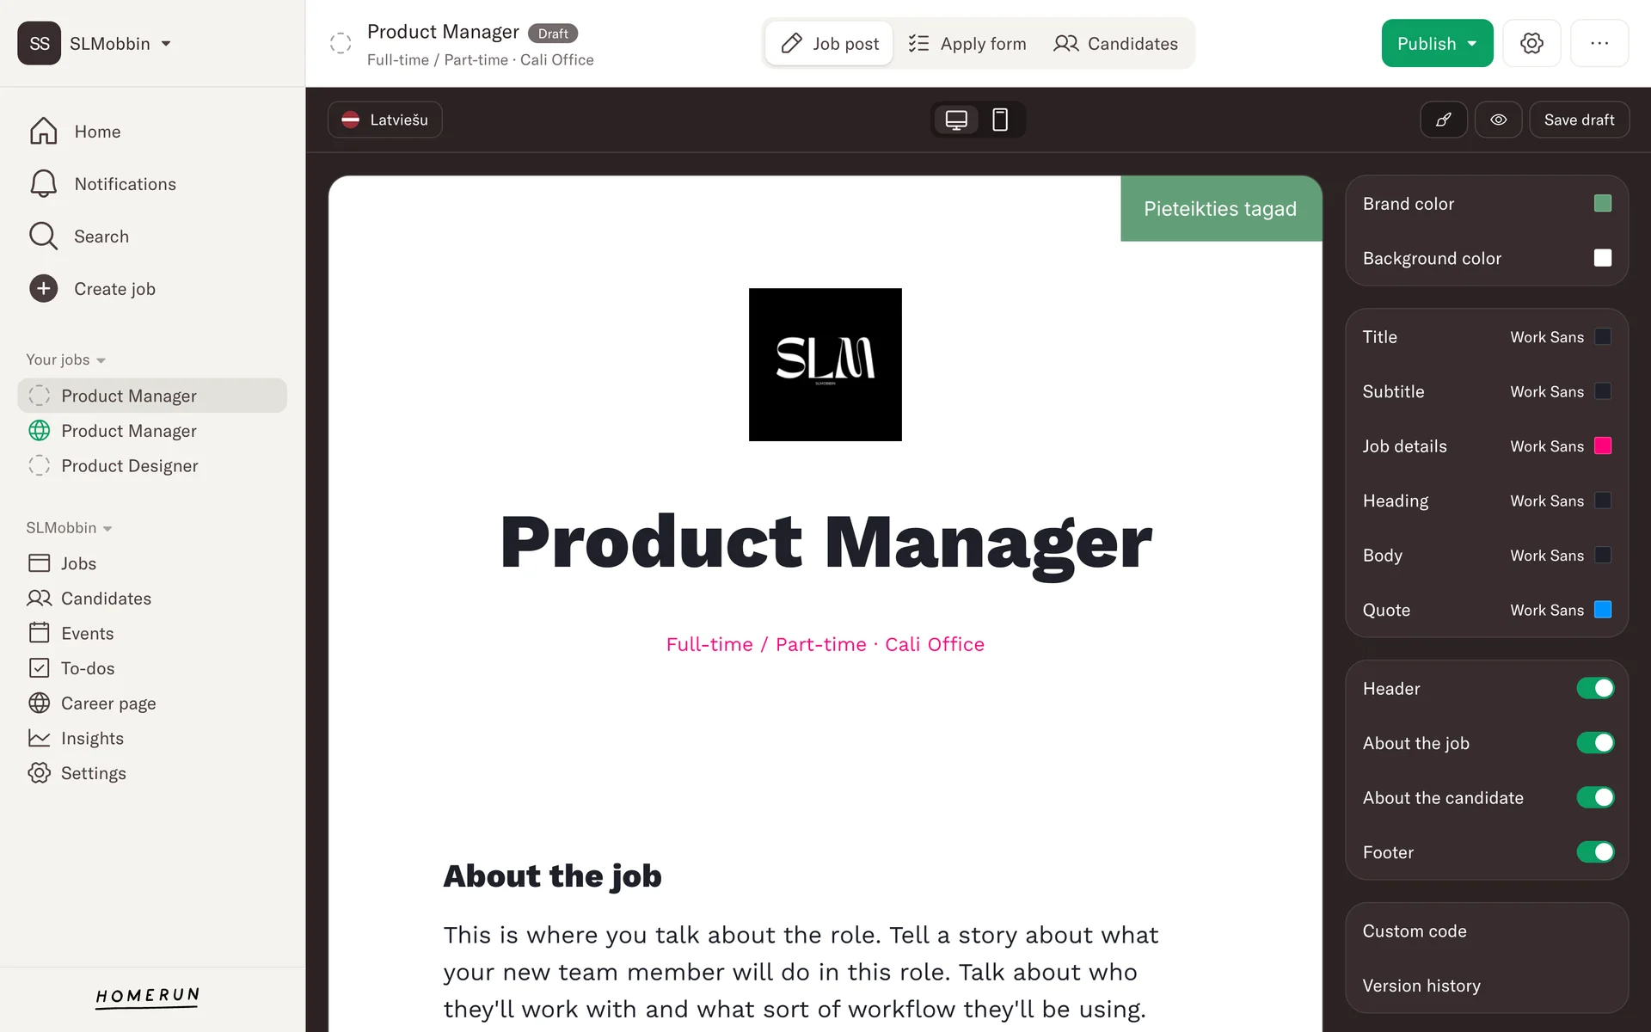
Task: Turn off About the candidate toggle
Action: tap(1595, 797)
